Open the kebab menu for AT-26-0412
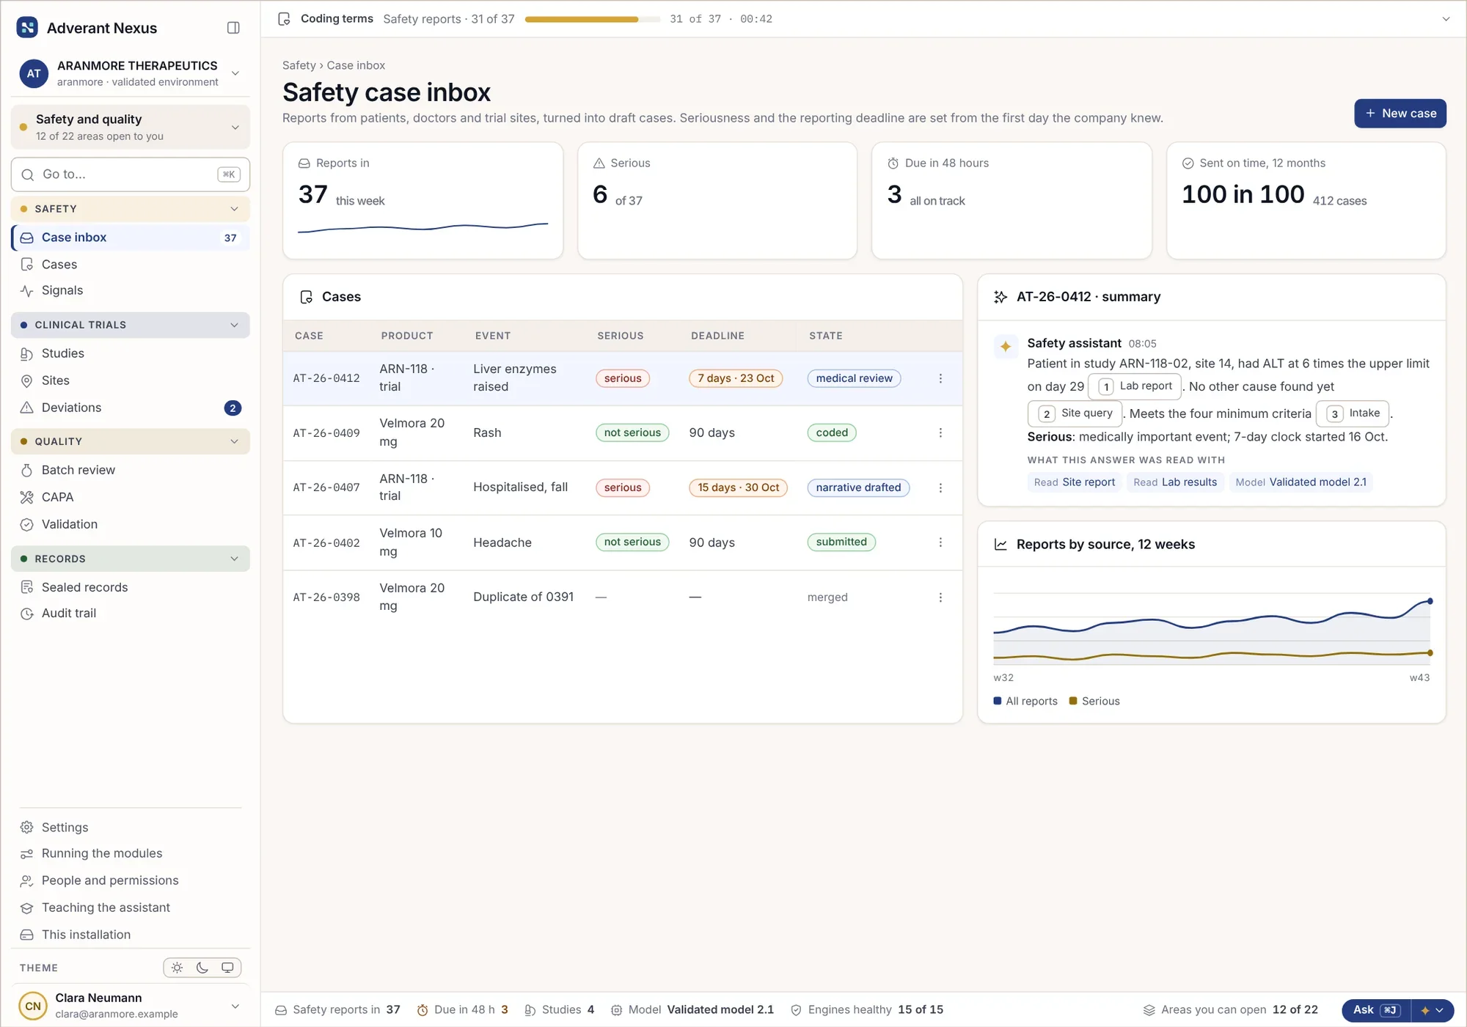This screenshot has height=1027, width=1467. 940,378
